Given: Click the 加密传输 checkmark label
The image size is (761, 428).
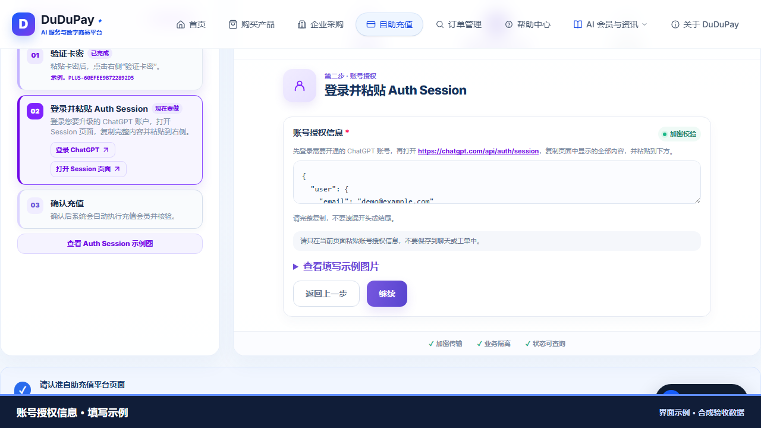Looking at the screenshot, I should pyautogui.click(x=445, y=344).
